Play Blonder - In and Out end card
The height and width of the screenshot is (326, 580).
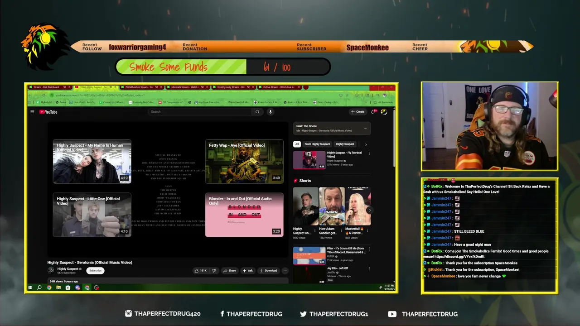point(244,215)
